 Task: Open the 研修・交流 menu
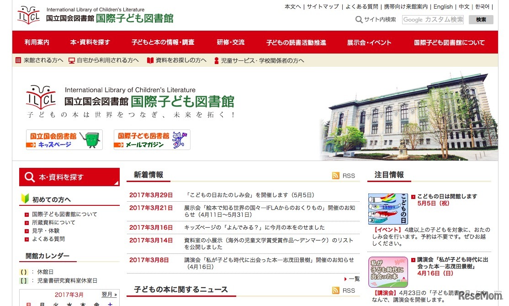coord(231,42)
